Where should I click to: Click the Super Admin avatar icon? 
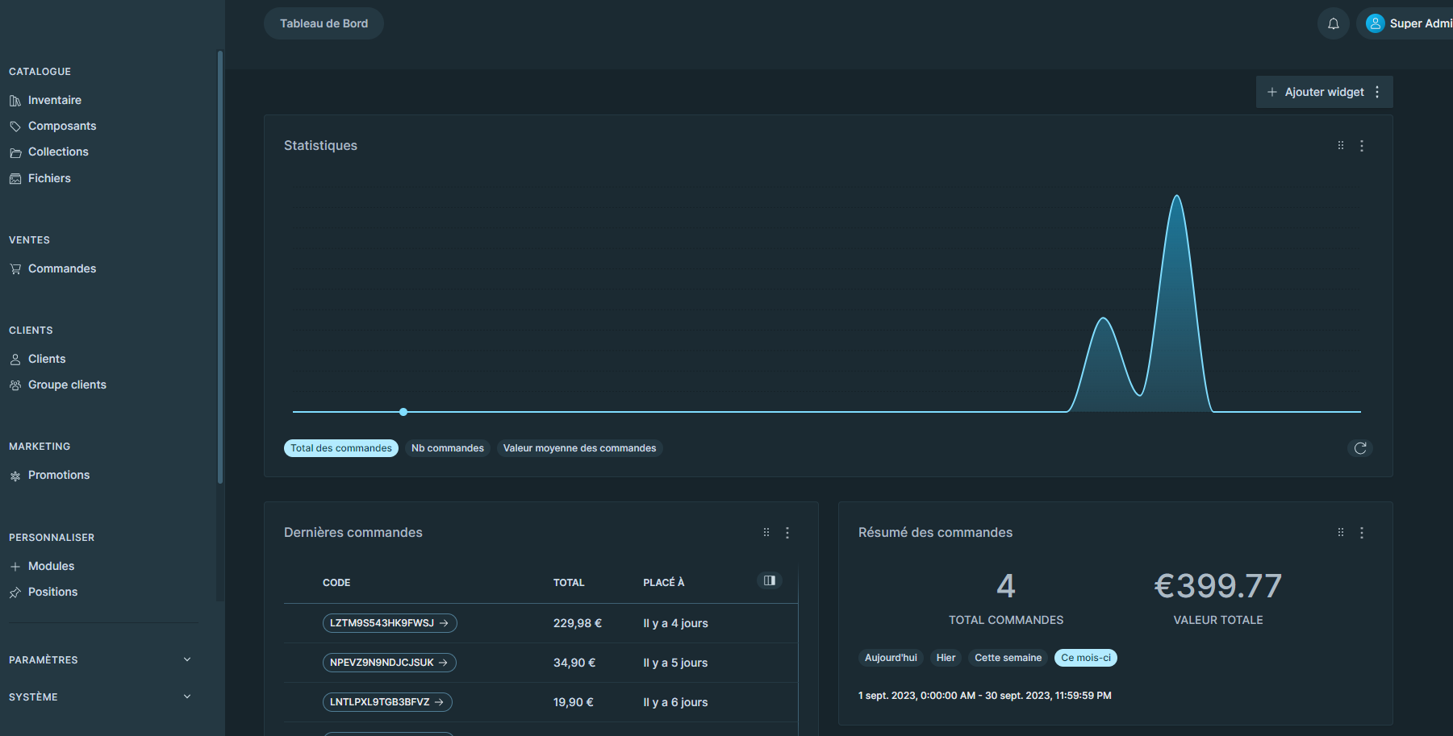(1375, 23)
